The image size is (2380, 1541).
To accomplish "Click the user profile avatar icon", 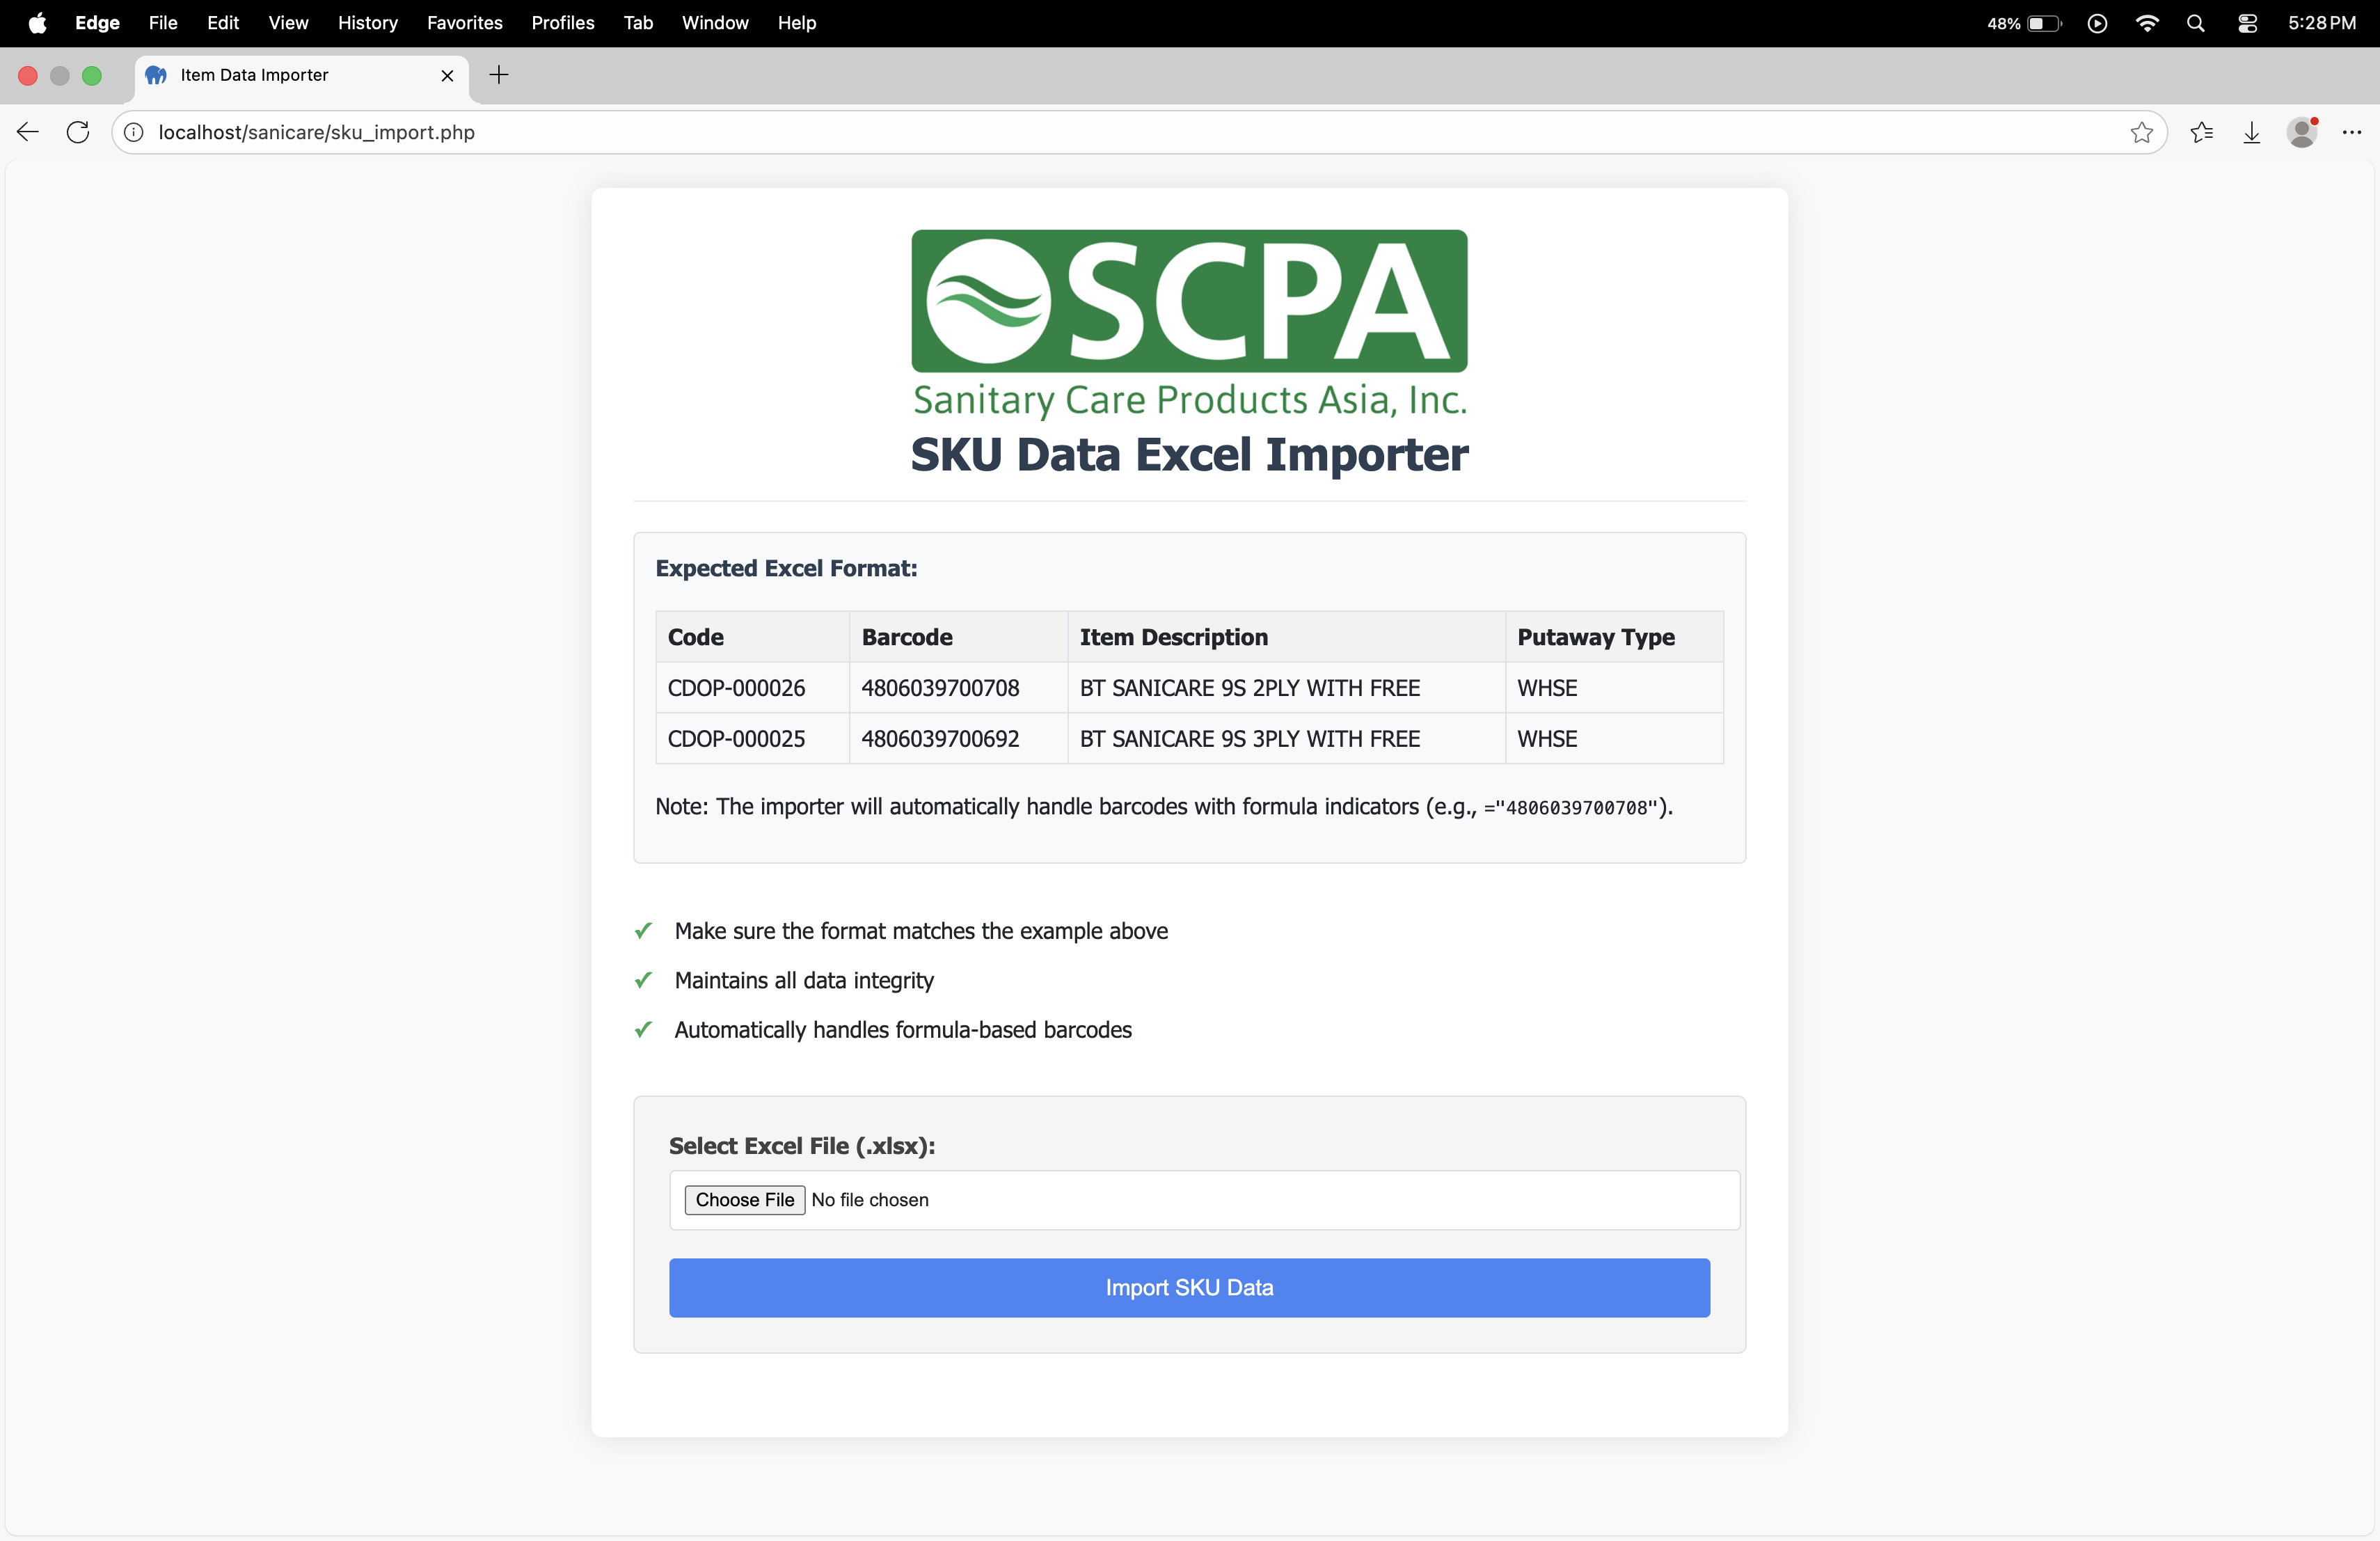I will [x=2302, y=132].
